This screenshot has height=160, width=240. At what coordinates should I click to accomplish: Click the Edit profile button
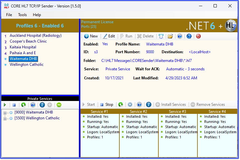109,36
